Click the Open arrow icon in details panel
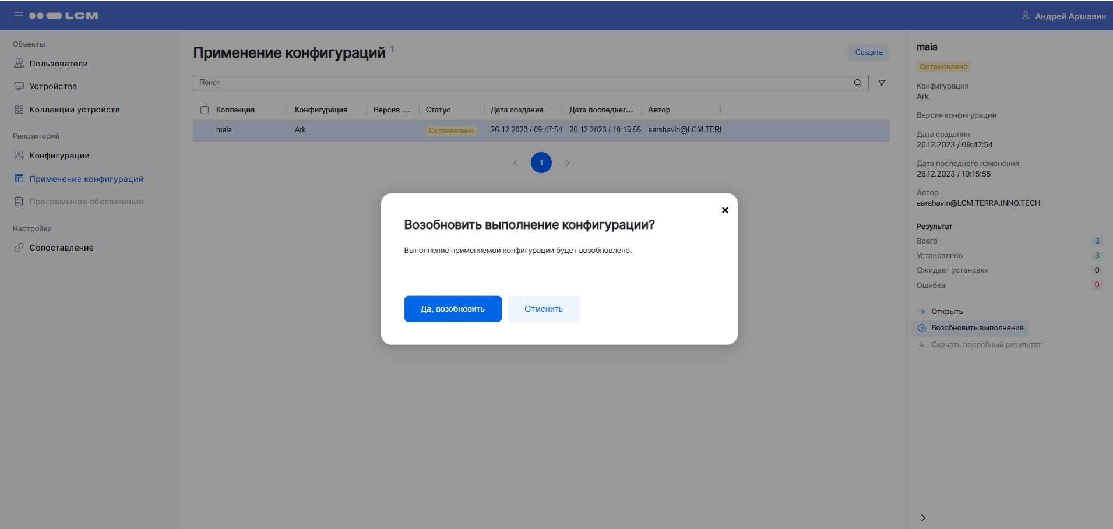The width and height of the screenshot is (1113, 529). click(922, 312)
